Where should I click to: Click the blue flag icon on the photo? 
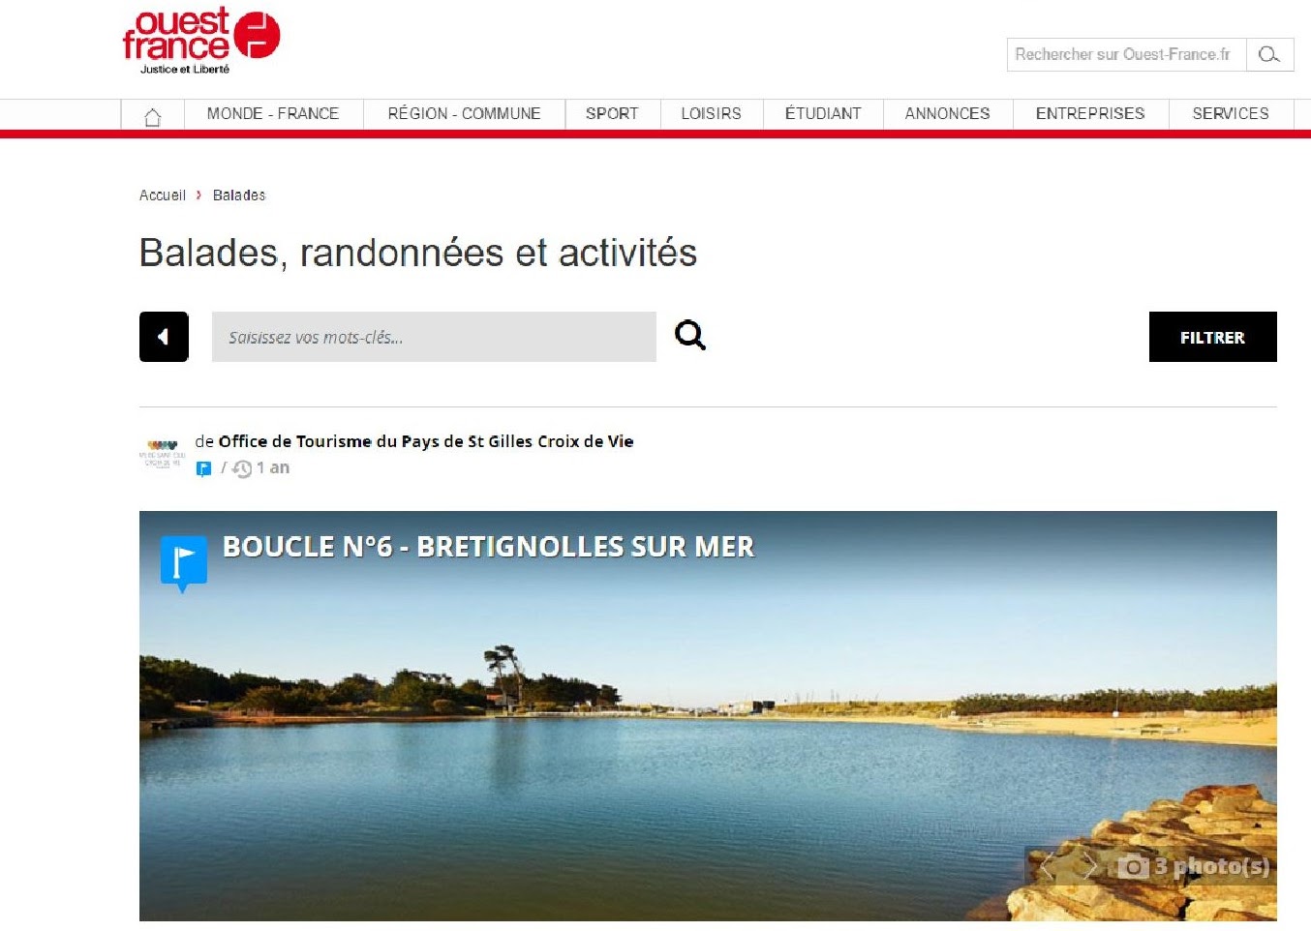tap(183, 563)
